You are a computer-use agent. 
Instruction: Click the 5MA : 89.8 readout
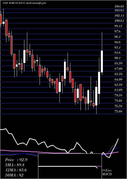point(15,165)
